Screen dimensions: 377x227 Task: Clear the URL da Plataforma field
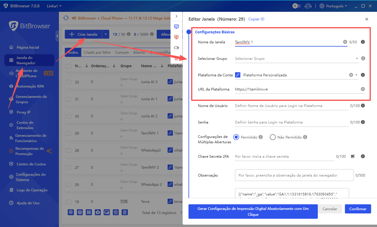point(363,89)
